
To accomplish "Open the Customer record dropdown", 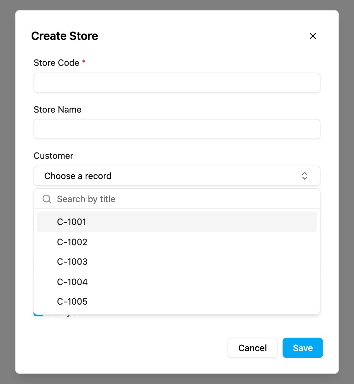I will [x=177, y=176].
